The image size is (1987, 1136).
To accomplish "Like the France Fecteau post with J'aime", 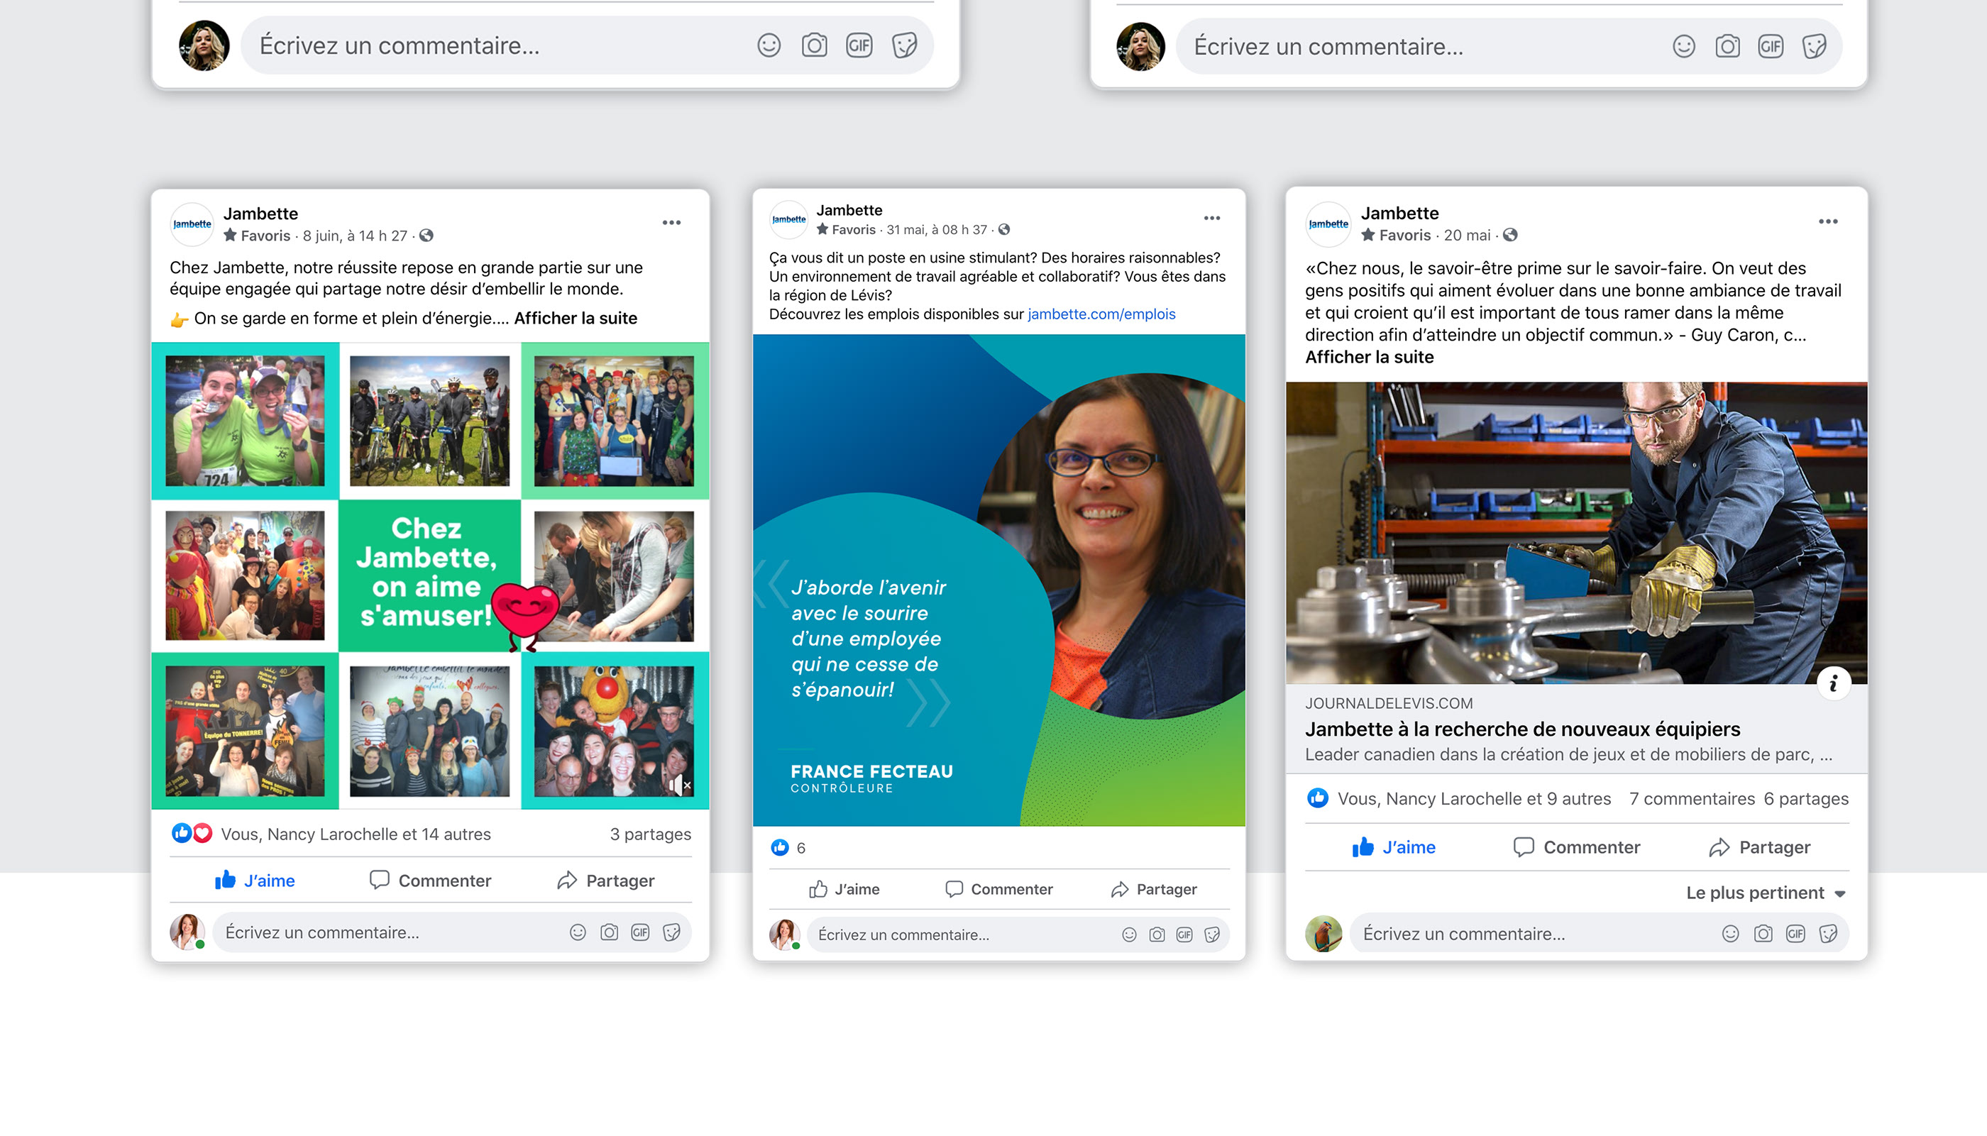I will 845,890.
